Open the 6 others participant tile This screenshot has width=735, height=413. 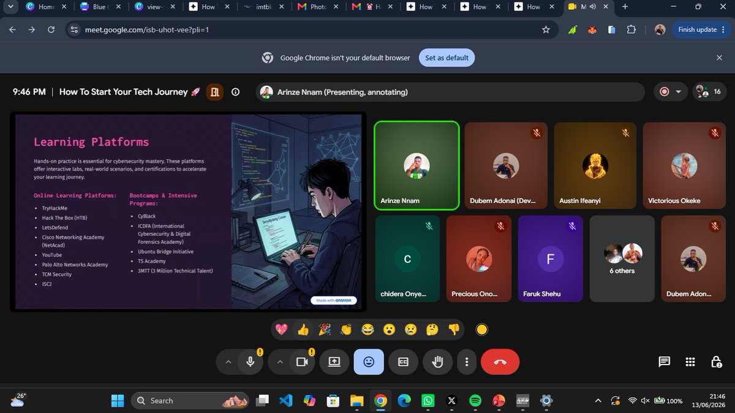tap(622, 259)
